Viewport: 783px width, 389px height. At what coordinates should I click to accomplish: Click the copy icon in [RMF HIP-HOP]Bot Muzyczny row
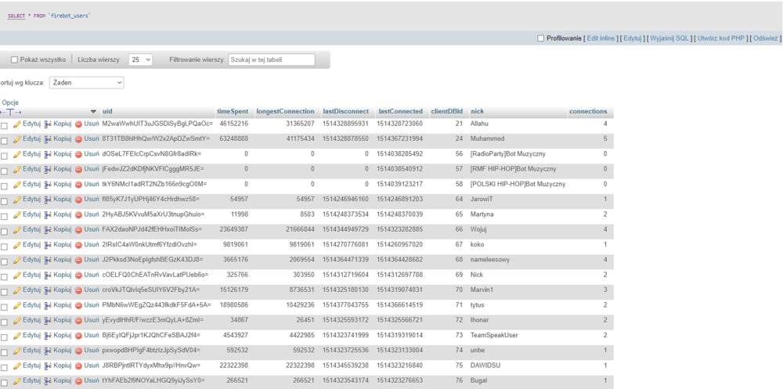click(48, 169)
